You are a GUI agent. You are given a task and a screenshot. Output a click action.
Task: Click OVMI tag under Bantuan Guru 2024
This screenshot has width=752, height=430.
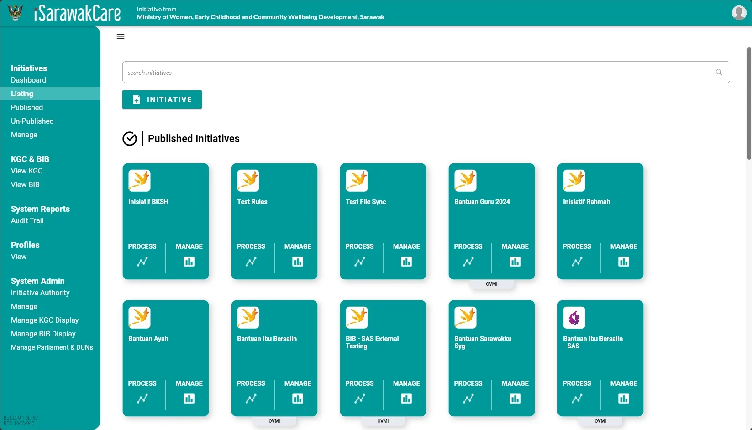(492, 284)
